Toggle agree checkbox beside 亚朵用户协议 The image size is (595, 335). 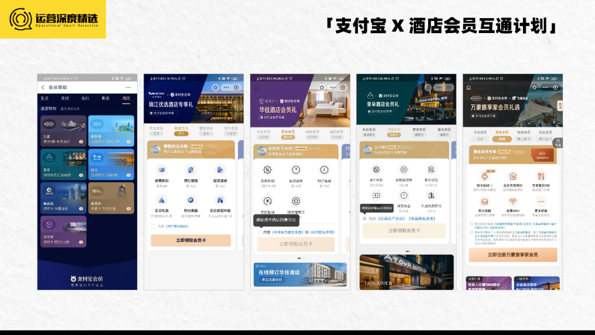tap(364, 219)
